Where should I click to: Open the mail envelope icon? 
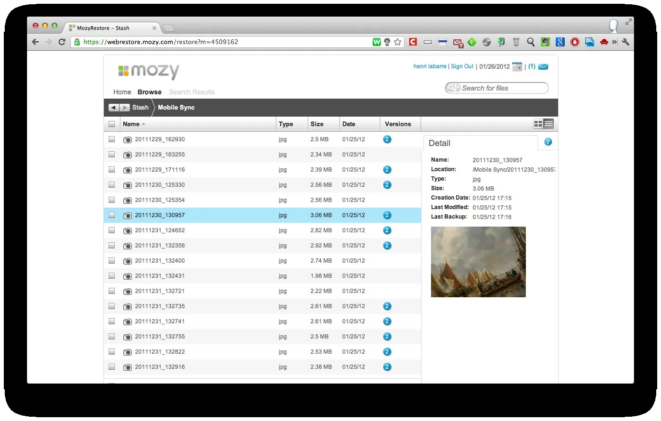click(x=543, y=67)
